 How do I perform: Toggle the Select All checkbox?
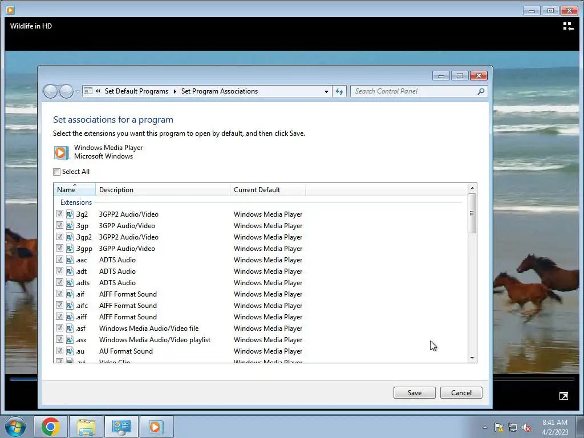56,172
